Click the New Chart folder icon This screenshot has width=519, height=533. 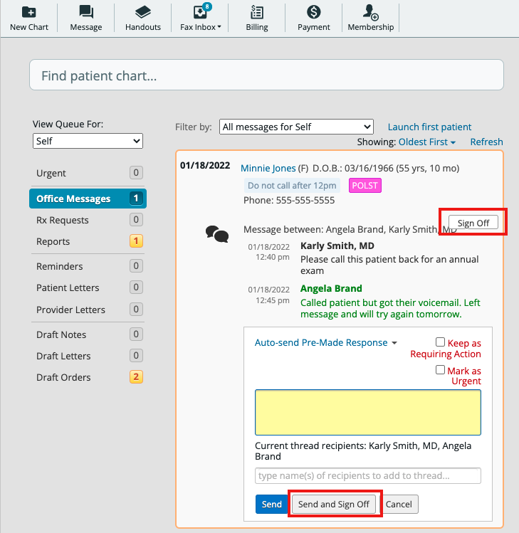(x=29, y=12)
